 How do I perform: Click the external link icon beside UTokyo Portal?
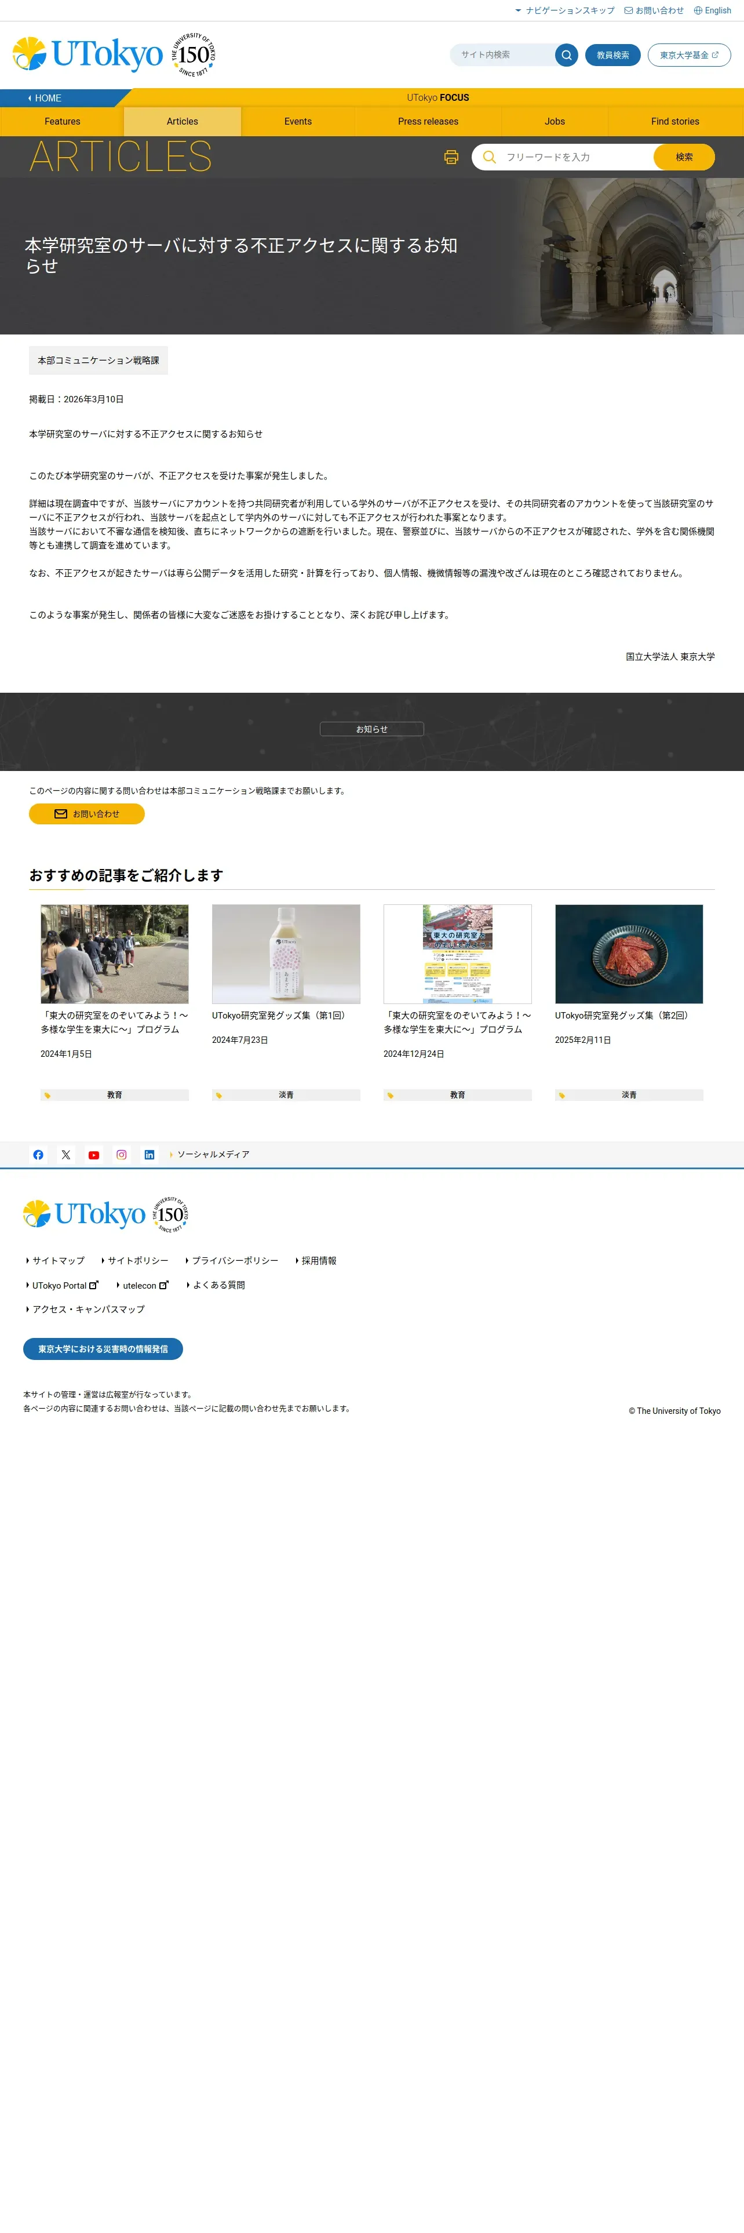click(x=93, y=1286)
